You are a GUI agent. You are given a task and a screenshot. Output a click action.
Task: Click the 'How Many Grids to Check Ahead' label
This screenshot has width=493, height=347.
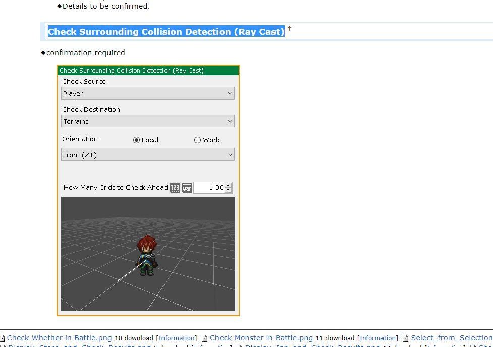coord(116,187)
